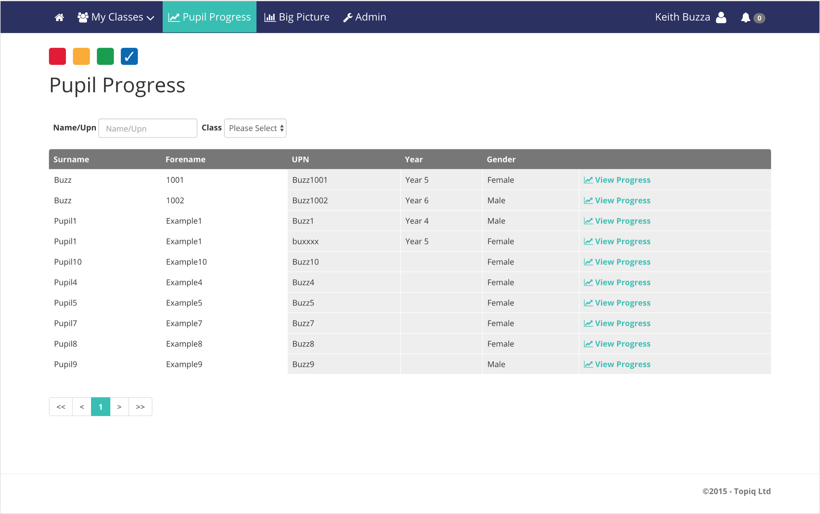
Task: Click the wrench icon beside Admin
Action: [347, 18]
